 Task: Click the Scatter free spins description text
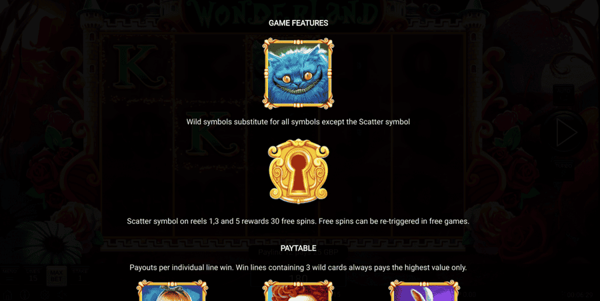pos(298,221)
